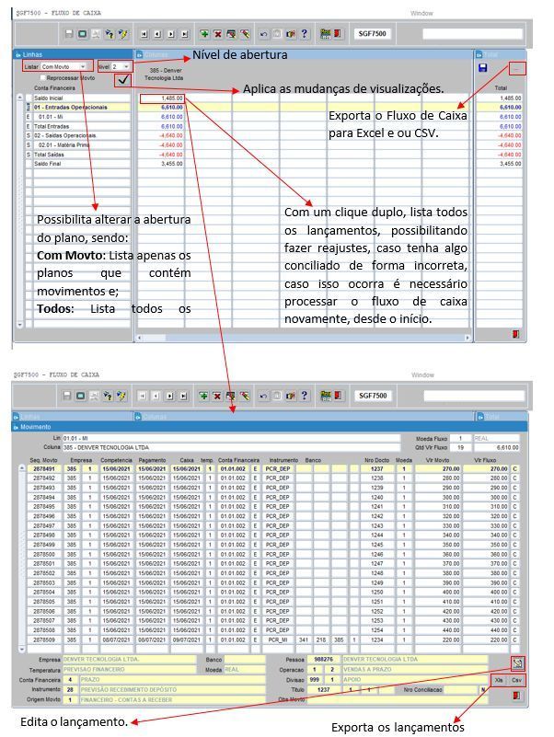Click the edit entry icon above Xls button
The image size is (554, 737).
(x=518, y=662)
